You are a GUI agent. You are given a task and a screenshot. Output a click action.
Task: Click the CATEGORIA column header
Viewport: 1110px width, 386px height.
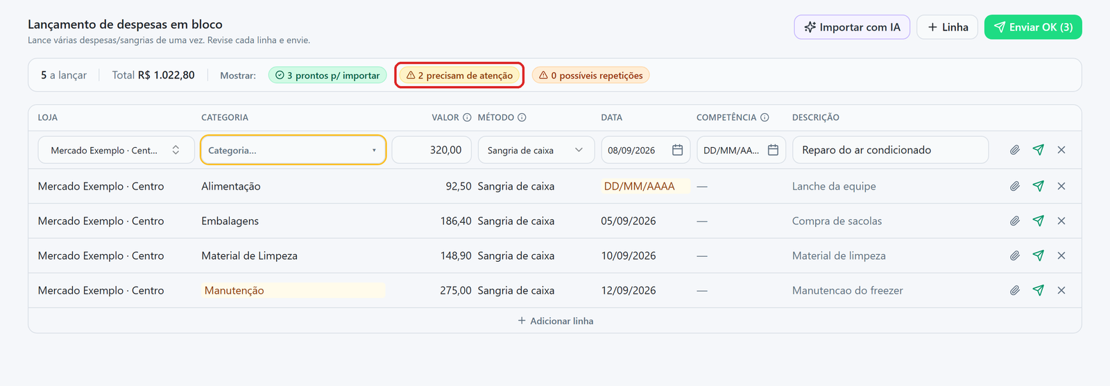click(x=225, y=117)
